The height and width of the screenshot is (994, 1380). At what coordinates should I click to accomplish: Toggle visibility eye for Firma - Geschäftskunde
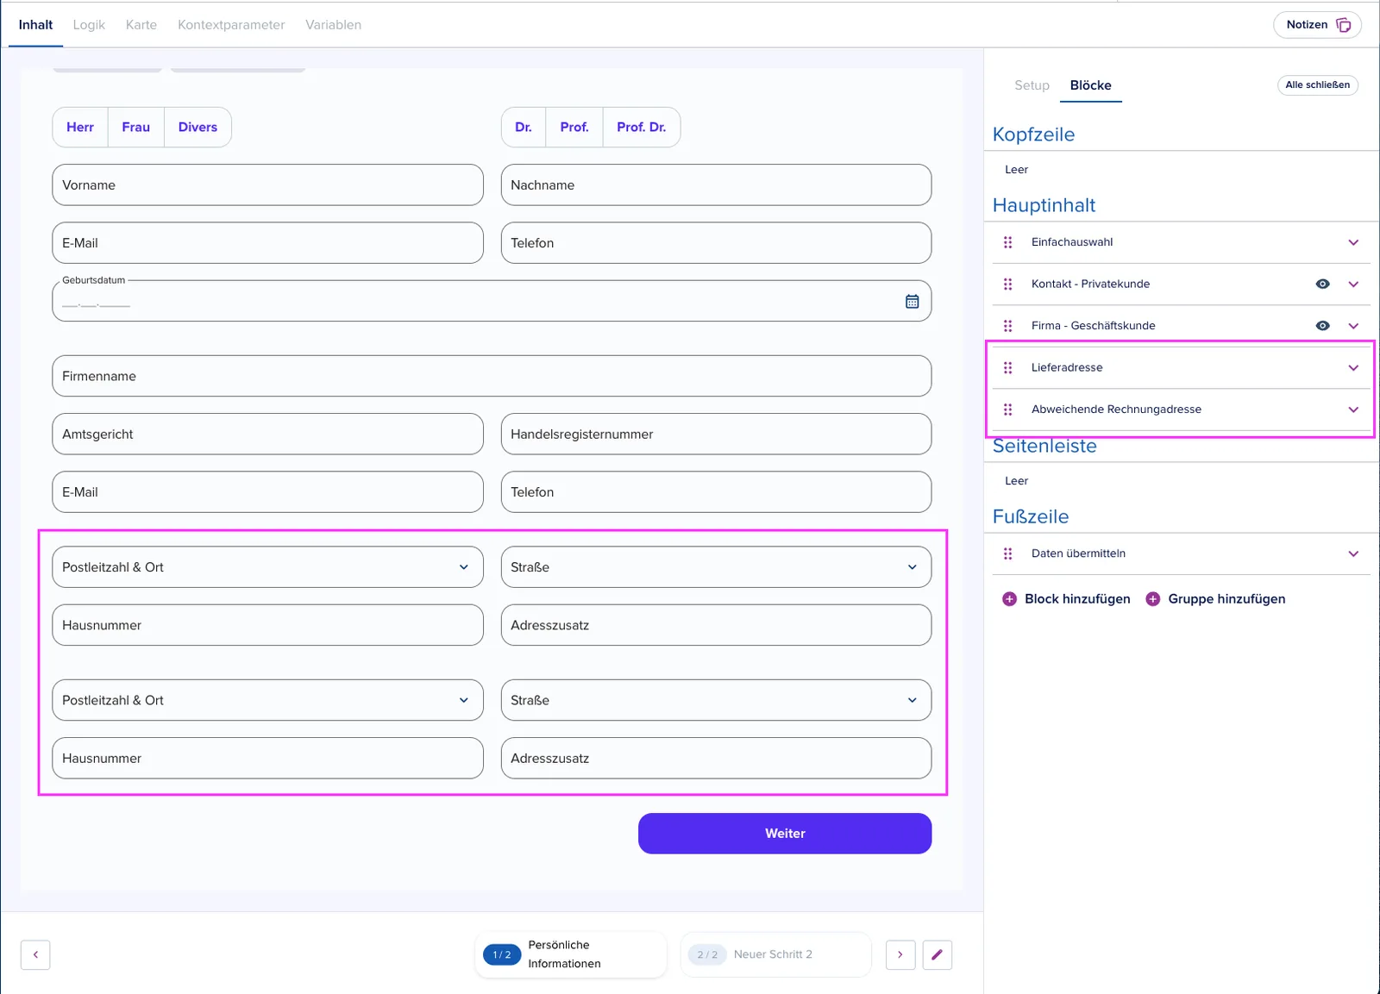point(1322,326)
